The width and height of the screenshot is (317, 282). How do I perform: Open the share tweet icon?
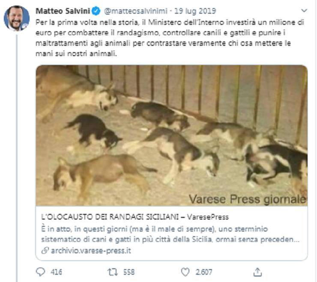coord(257,272)
